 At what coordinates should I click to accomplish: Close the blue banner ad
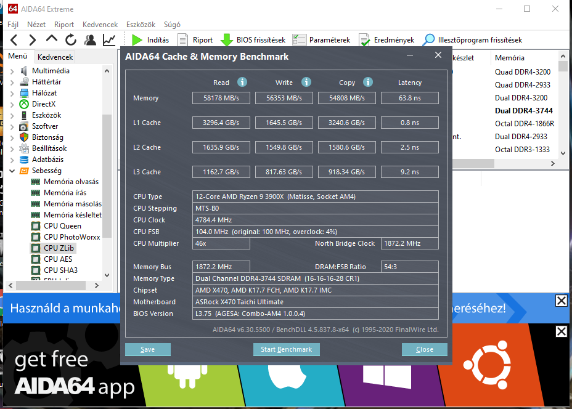click(x=561, y=301)
